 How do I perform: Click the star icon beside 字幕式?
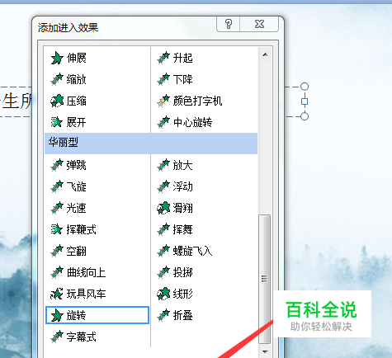[57, 337]
